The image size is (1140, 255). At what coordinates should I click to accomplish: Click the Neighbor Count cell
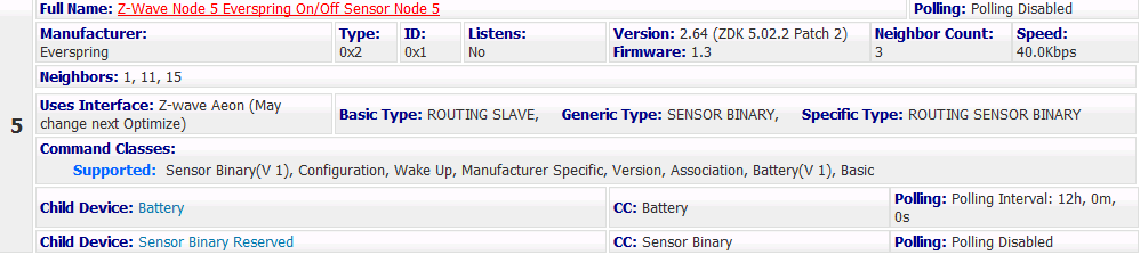(941, 43)
